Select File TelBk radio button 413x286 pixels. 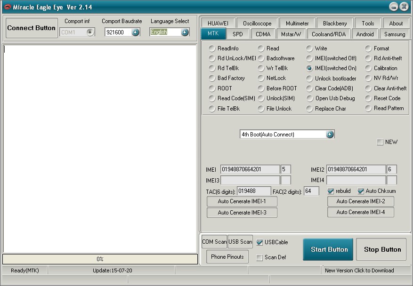pos(224,109)
